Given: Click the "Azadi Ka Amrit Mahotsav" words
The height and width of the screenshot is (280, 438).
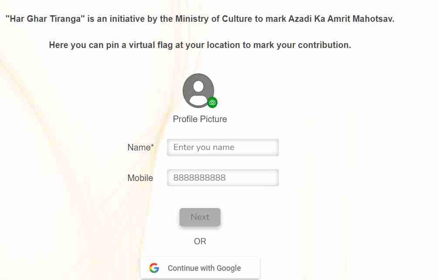Looking at the screenshot, I should tap(341, 19).
